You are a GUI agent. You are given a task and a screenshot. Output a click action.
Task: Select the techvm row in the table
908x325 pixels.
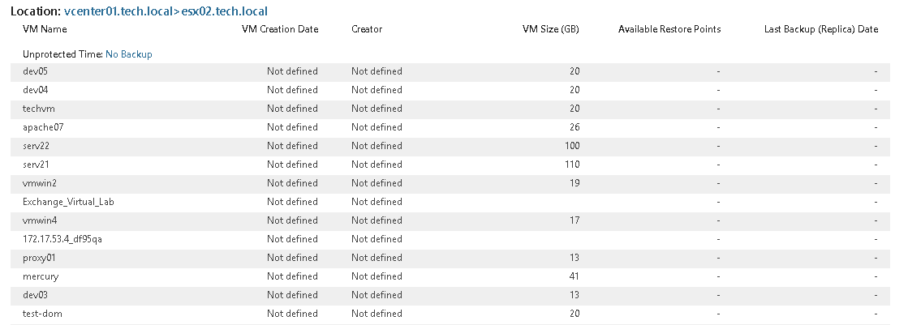[39, 109]
